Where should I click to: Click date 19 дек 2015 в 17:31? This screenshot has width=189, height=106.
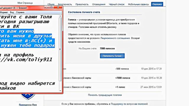[151, 69]
